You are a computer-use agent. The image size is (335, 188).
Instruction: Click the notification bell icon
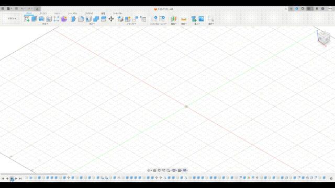317,9
